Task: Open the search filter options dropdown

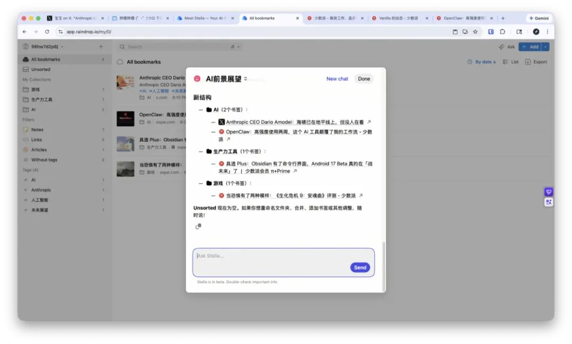Action: coord(235,47)
